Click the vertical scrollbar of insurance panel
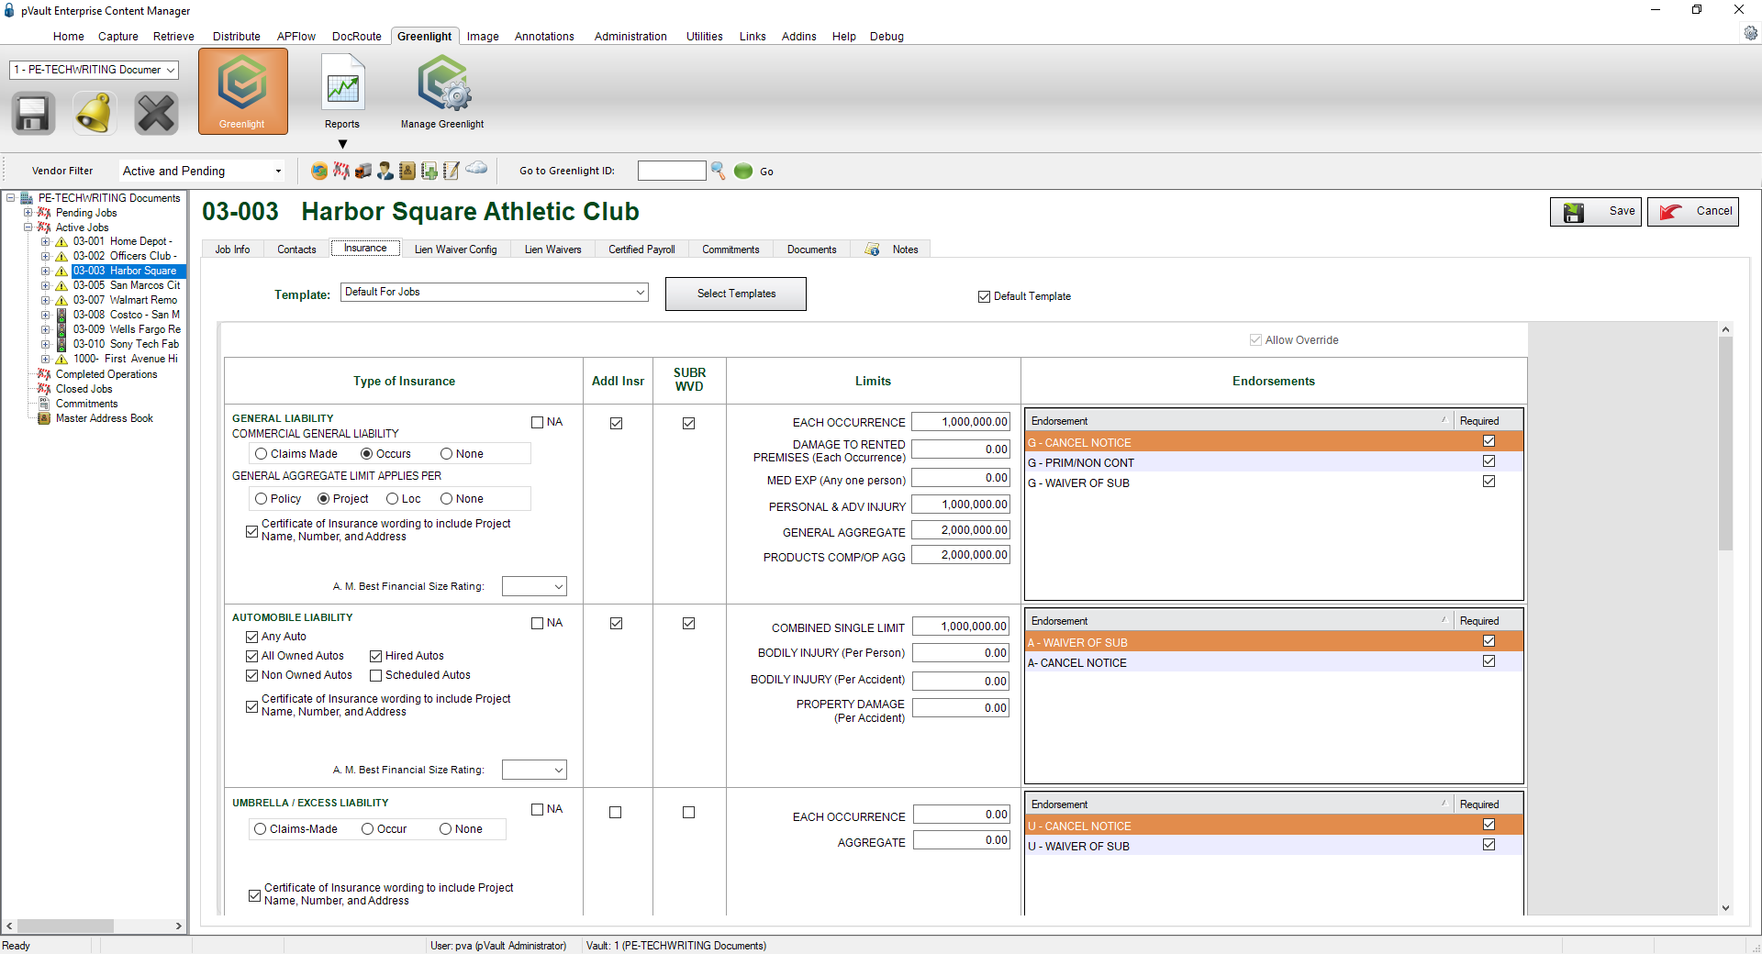Viewport: 1762px width, 954px height. [x=1725, y=444]
